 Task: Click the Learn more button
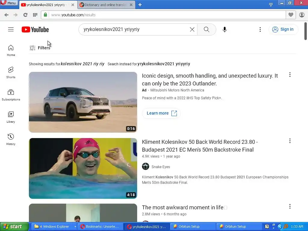(161, 113)
